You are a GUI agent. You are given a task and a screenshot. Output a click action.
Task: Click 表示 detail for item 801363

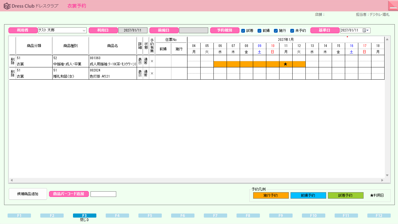point(140,61)
